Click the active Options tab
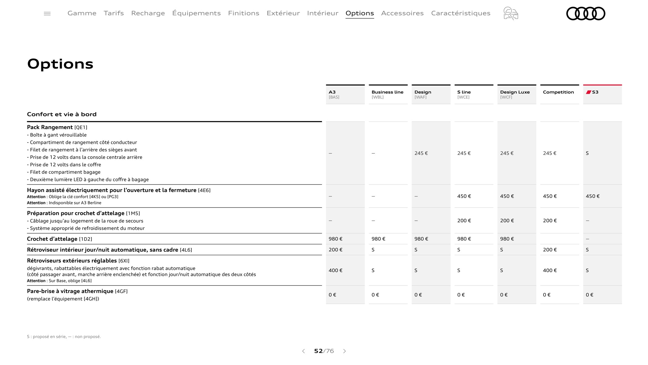648x365 pixels. point(360,13)
